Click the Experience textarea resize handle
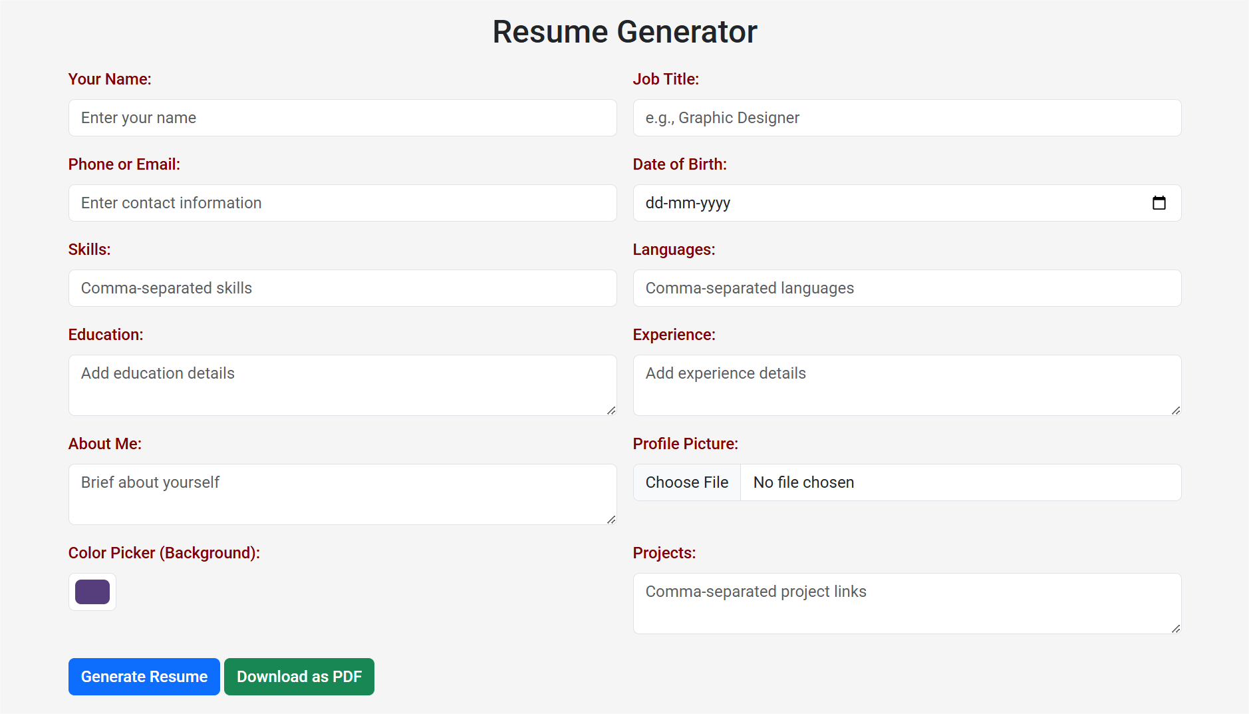Viewport: 1249px width, 714px height. [1175, 410]
